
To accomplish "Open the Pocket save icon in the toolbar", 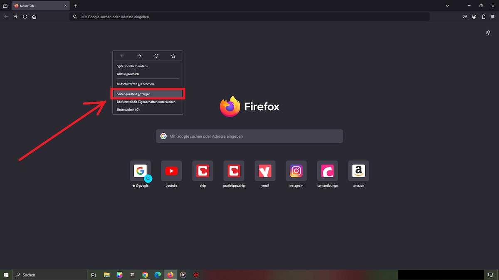I will coord(465,17).
